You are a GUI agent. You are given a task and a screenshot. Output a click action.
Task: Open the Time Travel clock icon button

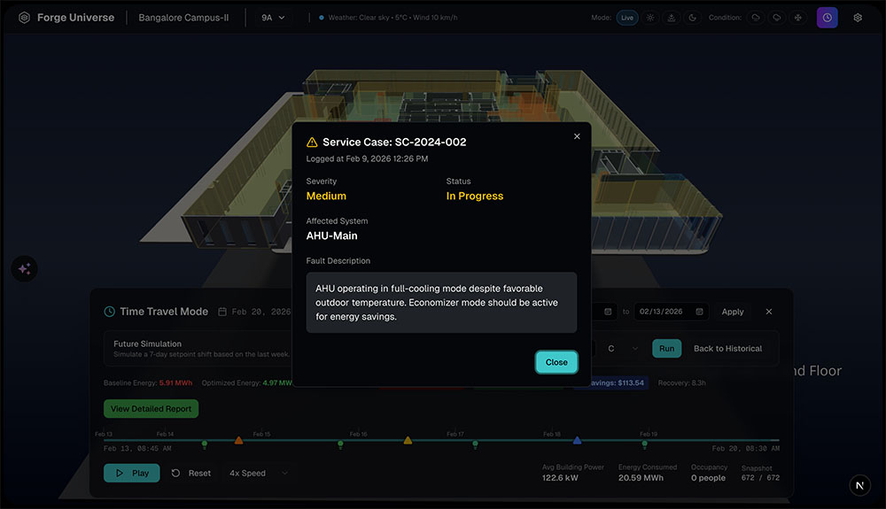(827, 18)
